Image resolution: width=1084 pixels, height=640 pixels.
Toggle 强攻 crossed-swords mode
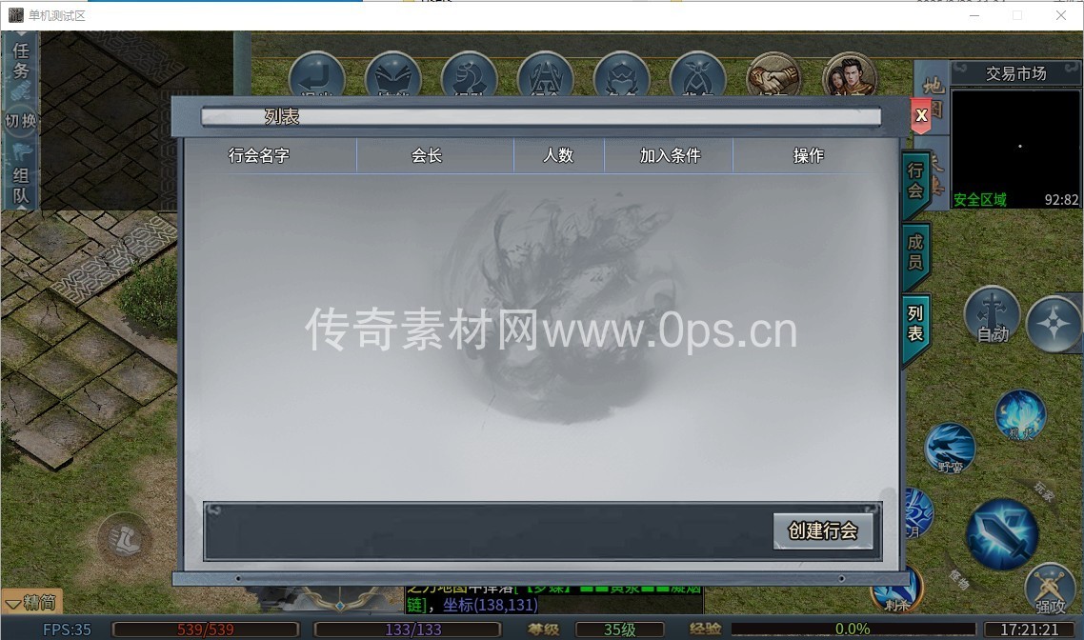coord(1050,587)
